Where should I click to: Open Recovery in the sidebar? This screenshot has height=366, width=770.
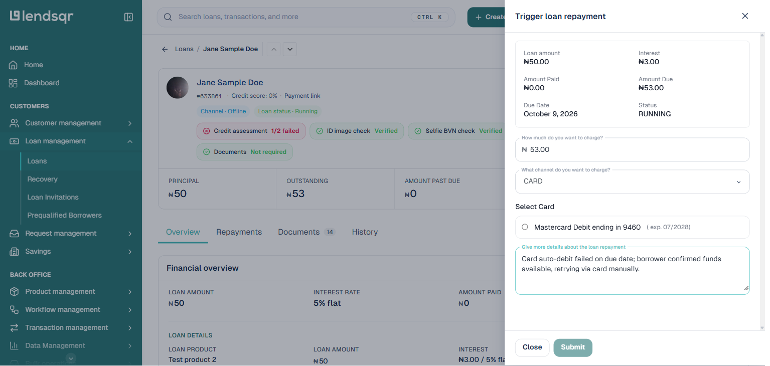click(x=43, y=179)
